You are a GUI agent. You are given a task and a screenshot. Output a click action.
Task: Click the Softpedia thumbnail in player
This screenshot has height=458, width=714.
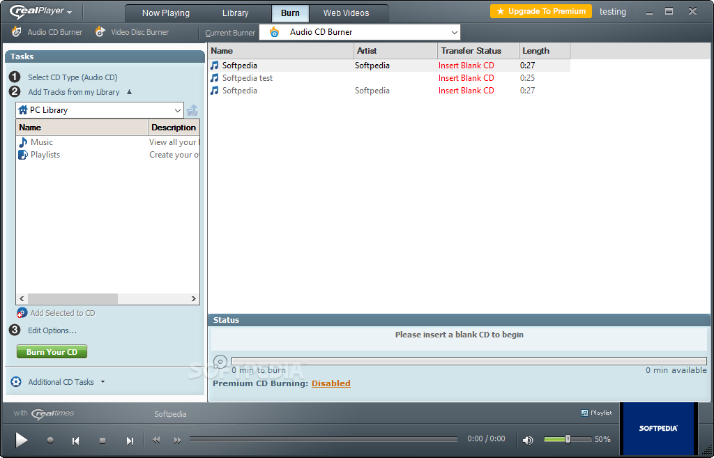coord(658,429)
